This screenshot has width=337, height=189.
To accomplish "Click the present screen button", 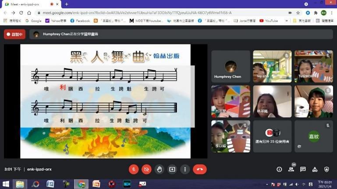I will [x=172, y=169].
